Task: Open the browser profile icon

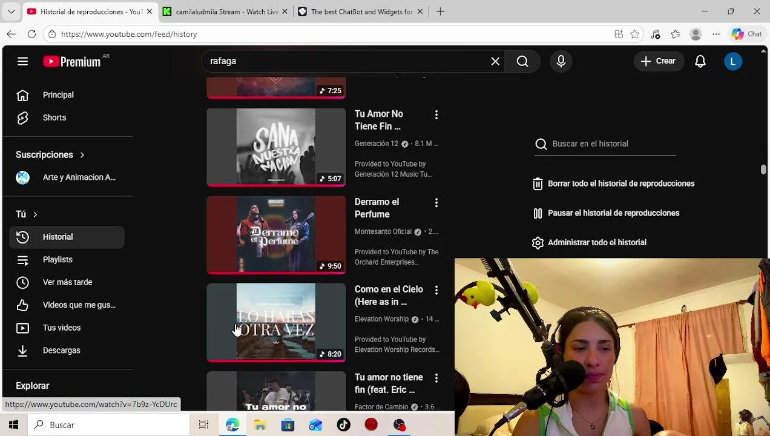Action: (x=696, y=34)
